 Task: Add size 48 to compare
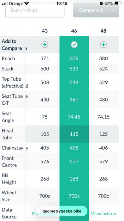click(103, 45)
